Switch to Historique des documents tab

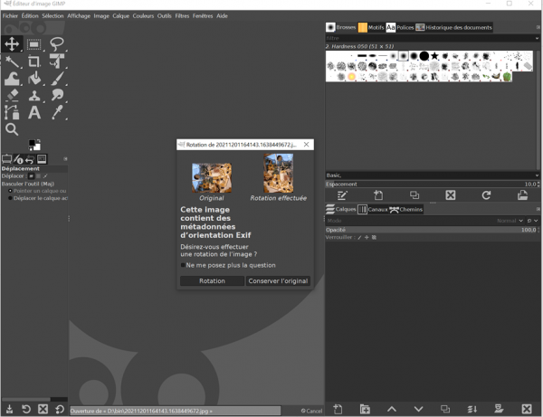pyautogui.click(x=453, y=27)
